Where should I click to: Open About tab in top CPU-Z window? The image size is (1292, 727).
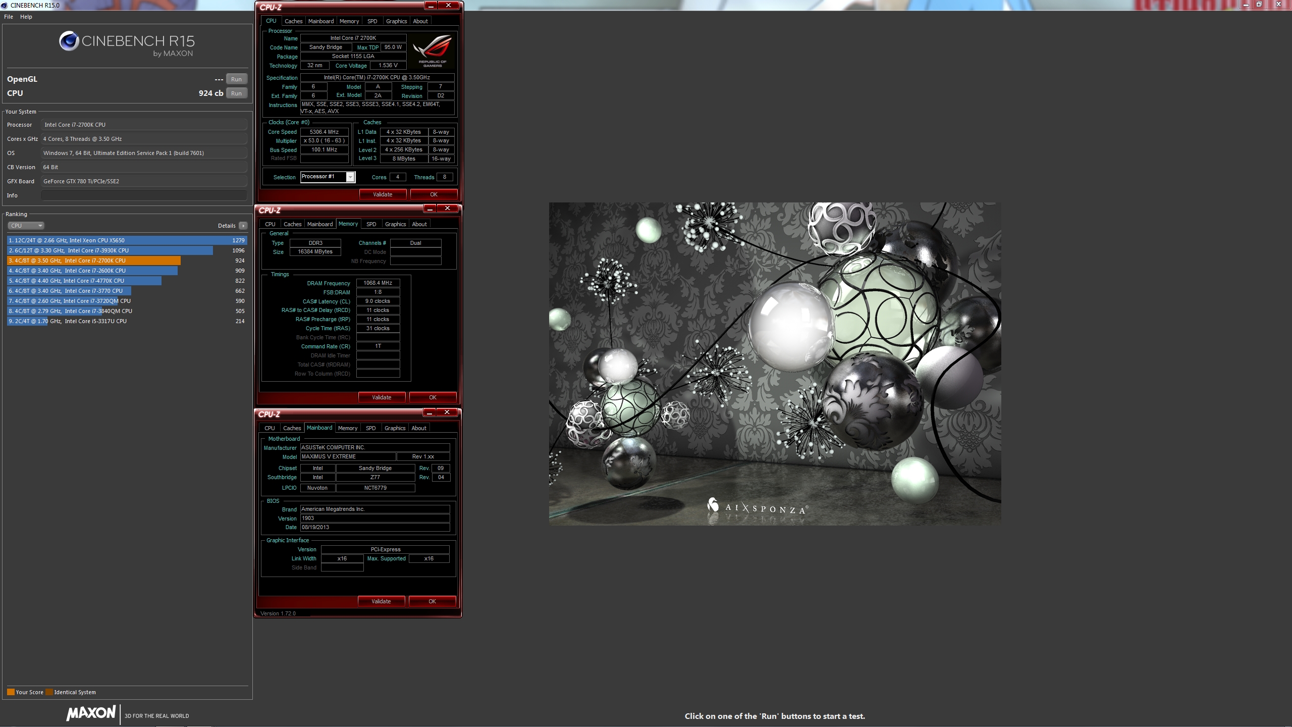[420, 21]
